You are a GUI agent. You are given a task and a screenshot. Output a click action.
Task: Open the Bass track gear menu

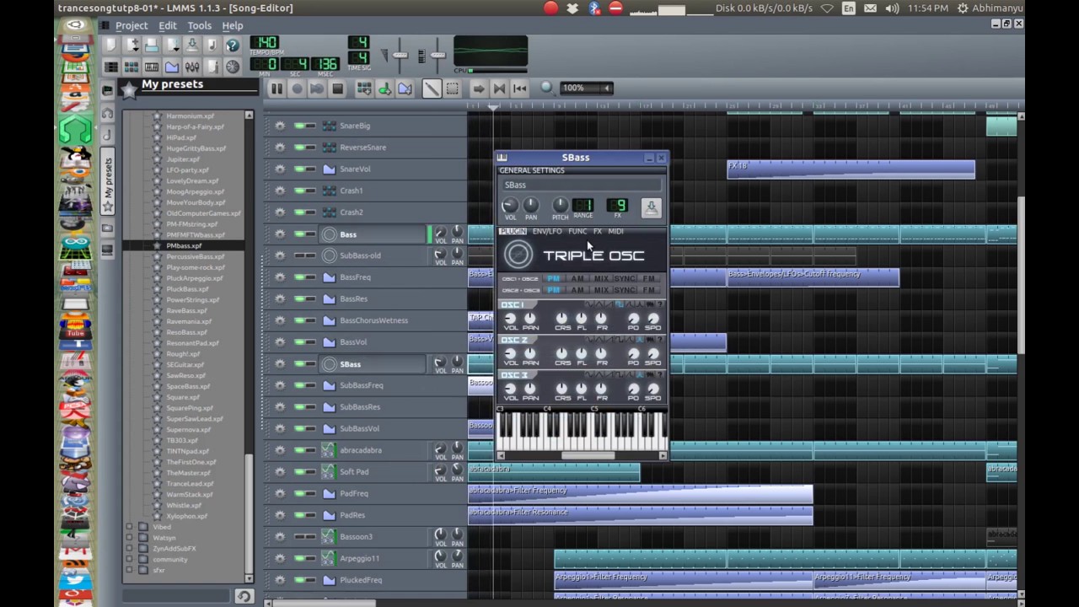tap(280, 234)
